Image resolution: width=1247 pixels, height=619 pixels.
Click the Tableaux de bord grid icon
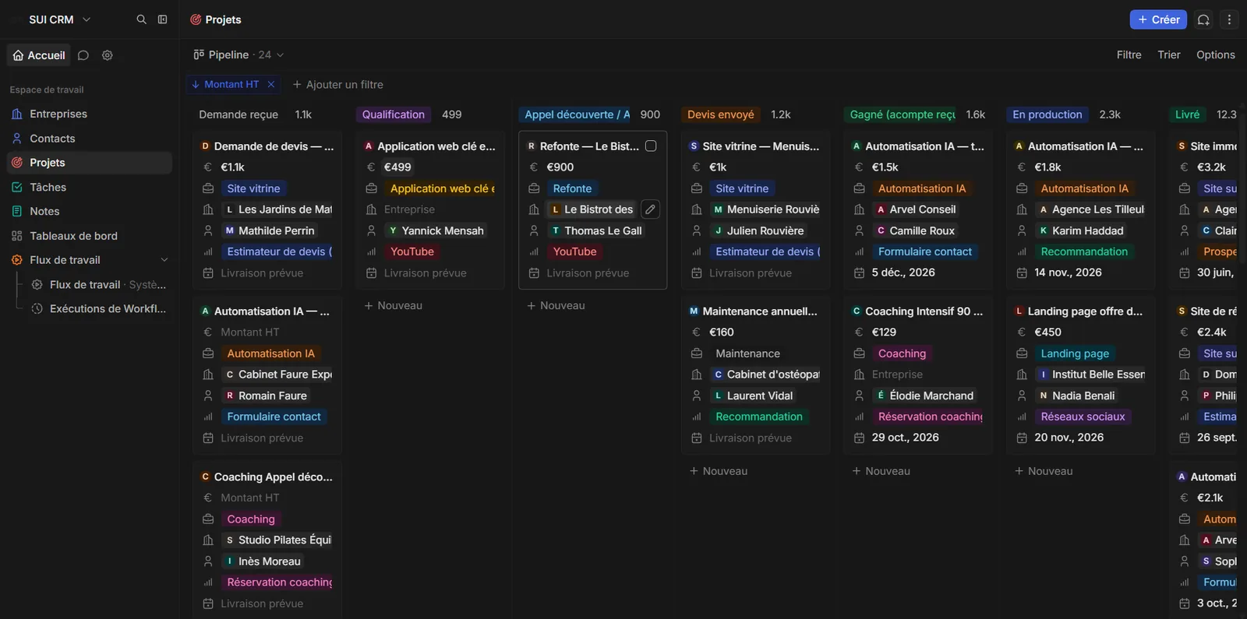pyautogui.click(x=17, y=236)
